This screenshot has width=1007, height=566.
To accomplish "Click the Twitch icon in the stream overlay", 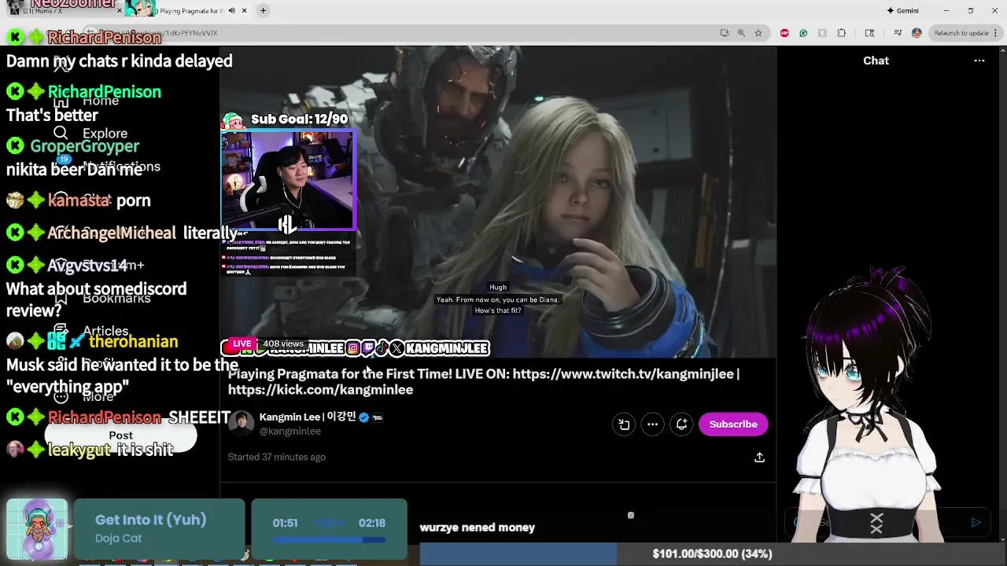I will pos(367,347).
